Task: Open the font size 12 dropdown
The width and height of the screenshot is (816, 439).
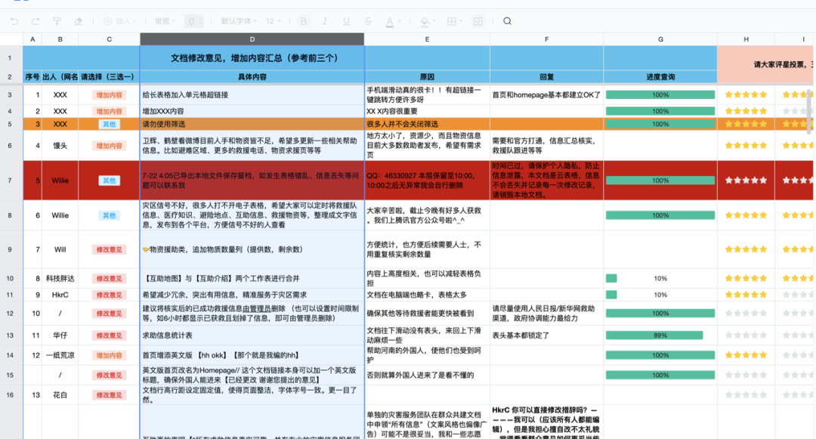Action: [274, 21]
